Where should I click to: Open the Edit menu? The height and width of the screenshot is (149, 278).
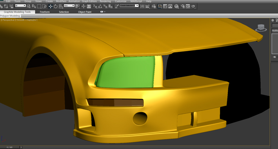tap(8, 1)
